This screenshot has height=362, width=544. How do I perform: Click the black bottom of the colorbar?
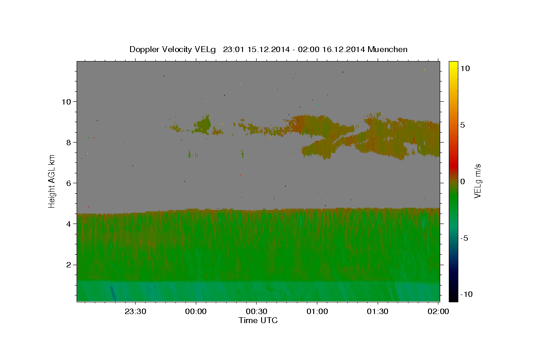453,298
